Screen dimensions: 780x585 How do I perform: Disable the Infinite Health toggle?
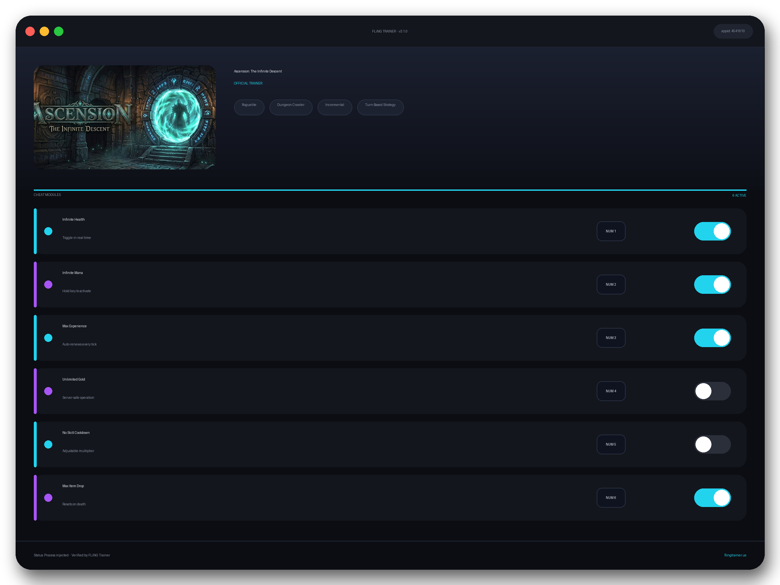click(712, 231)
